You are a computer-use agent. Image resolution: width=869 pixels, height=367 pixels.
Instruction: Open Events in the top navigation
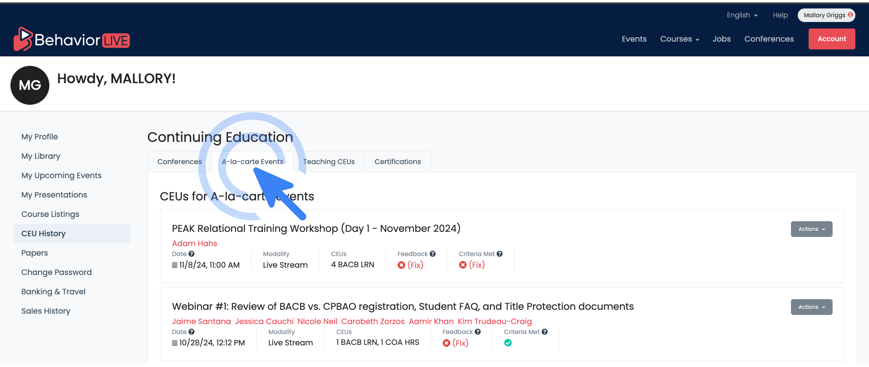(634, 39)
